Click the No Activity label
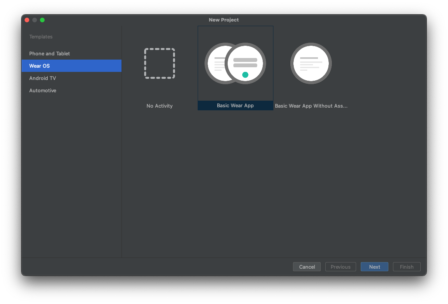 click(160, 106)
